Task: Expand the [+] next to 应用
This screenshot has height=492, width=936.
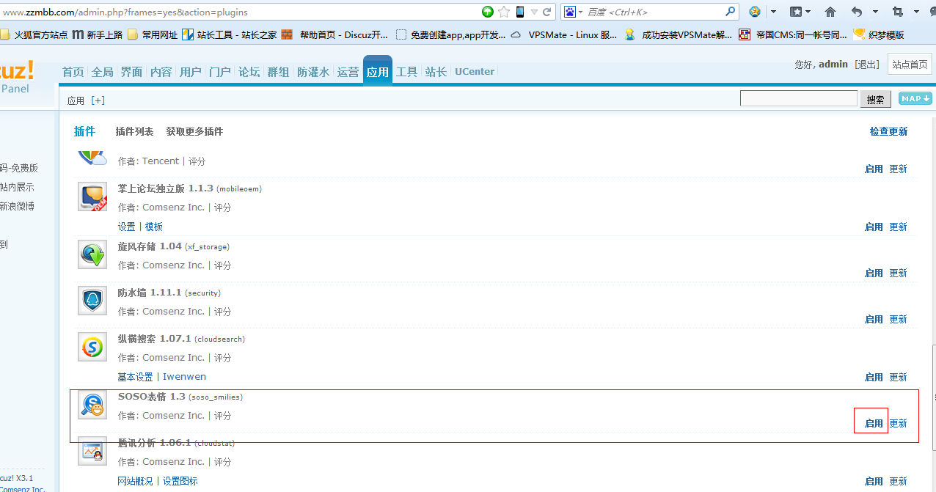Action: tap(98, 100)
